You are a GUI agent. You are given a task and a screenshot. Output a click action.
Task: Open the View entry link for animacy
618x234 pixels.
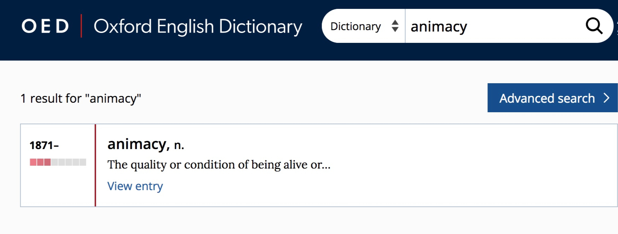coord(135,186)
